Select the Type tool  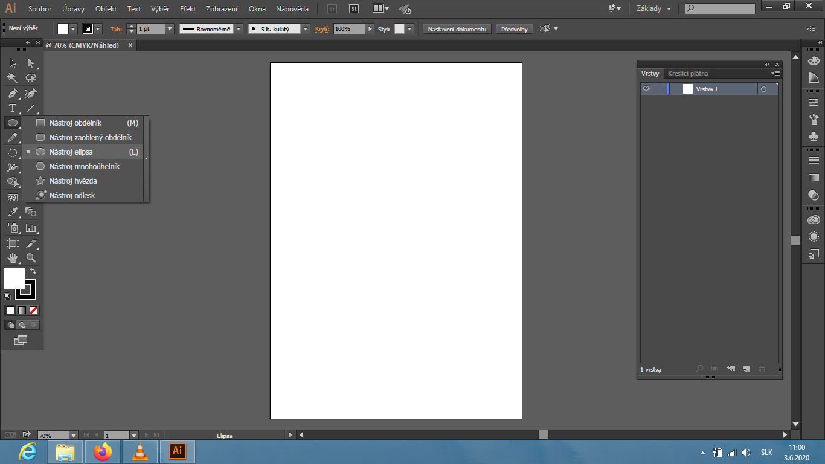coord(12,109)
